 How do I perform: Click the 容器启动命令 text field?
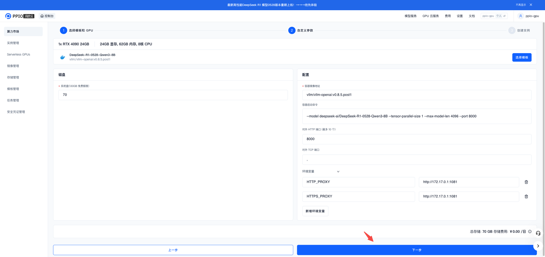click(x=417, y=116)
